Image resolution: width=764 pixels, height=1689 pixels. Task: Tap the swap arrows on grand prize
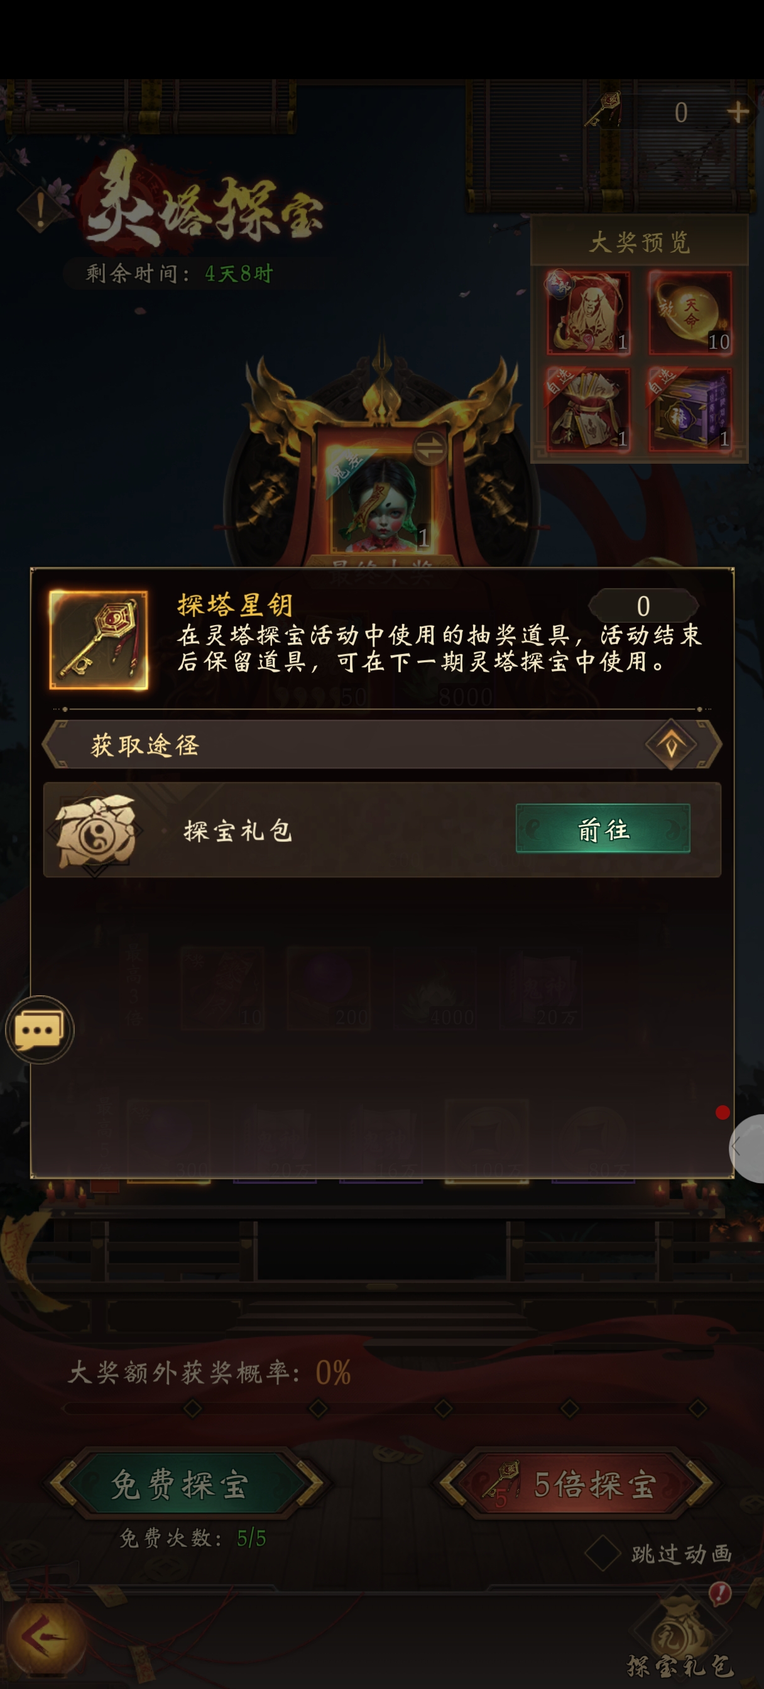coord(430,449)
